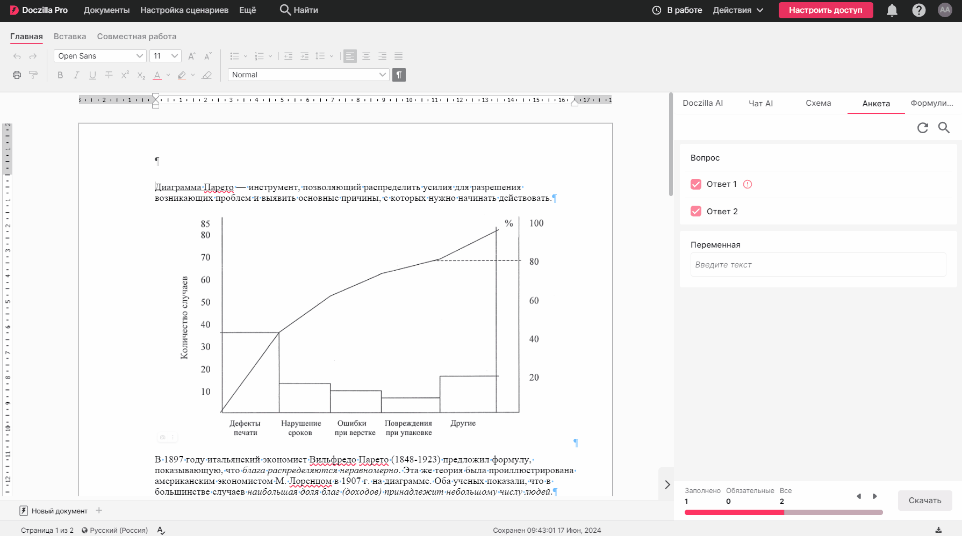The height and width of the screenshot is (536, 962).
Task: Uncheck the Ответ 1 checkbox
Action: tap(696, 184)
